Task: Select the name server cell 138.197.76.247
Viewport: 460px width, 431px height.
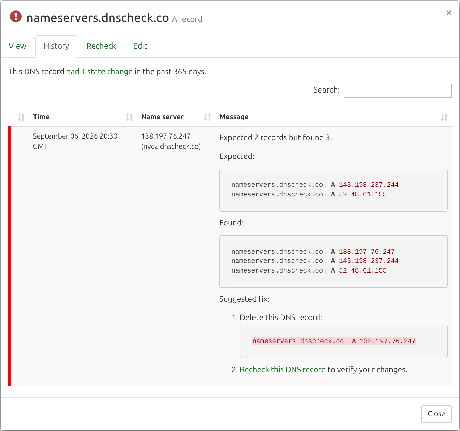Action: tap(171, 141)
